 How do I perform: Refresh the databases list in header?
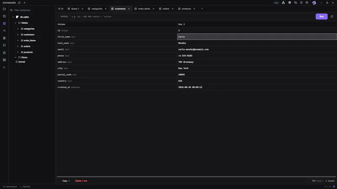coord(19,3)
